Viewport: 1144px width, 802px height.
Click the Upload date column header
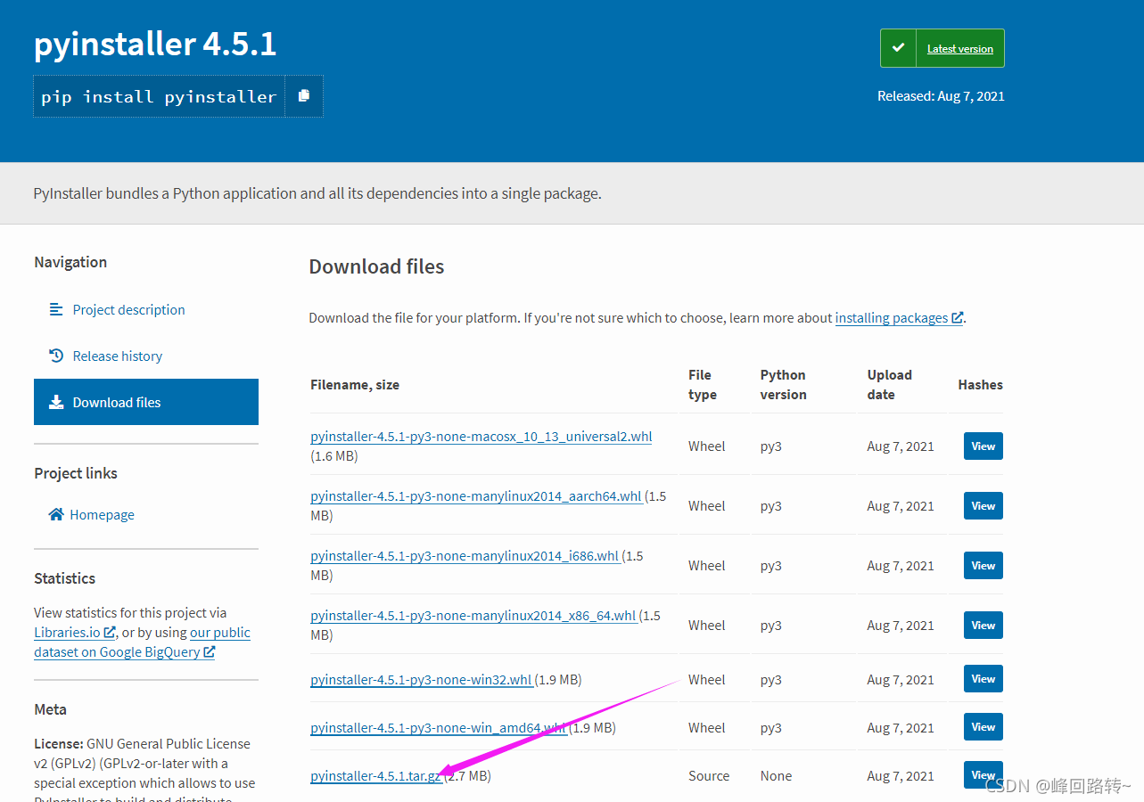[x=889, y=385]
